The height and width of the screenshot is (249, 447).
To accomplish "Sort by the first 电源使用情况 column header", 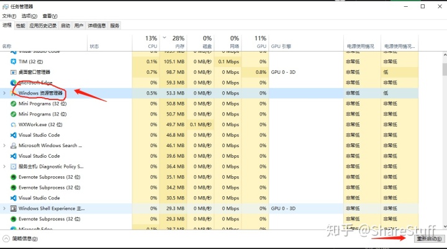I will (363, 43).
